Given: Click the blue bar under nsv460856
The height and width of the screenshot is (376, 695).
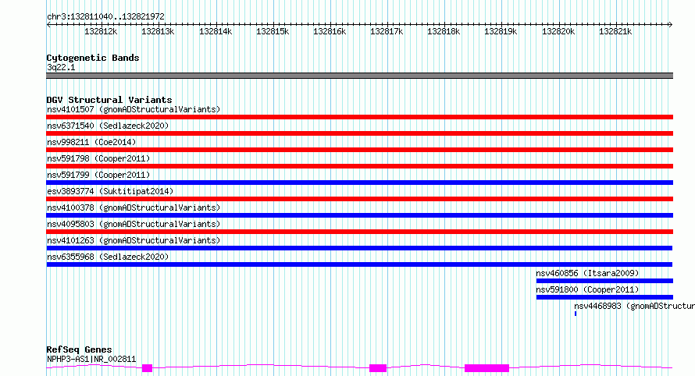Looking at the screenshot, I should 604,281.
